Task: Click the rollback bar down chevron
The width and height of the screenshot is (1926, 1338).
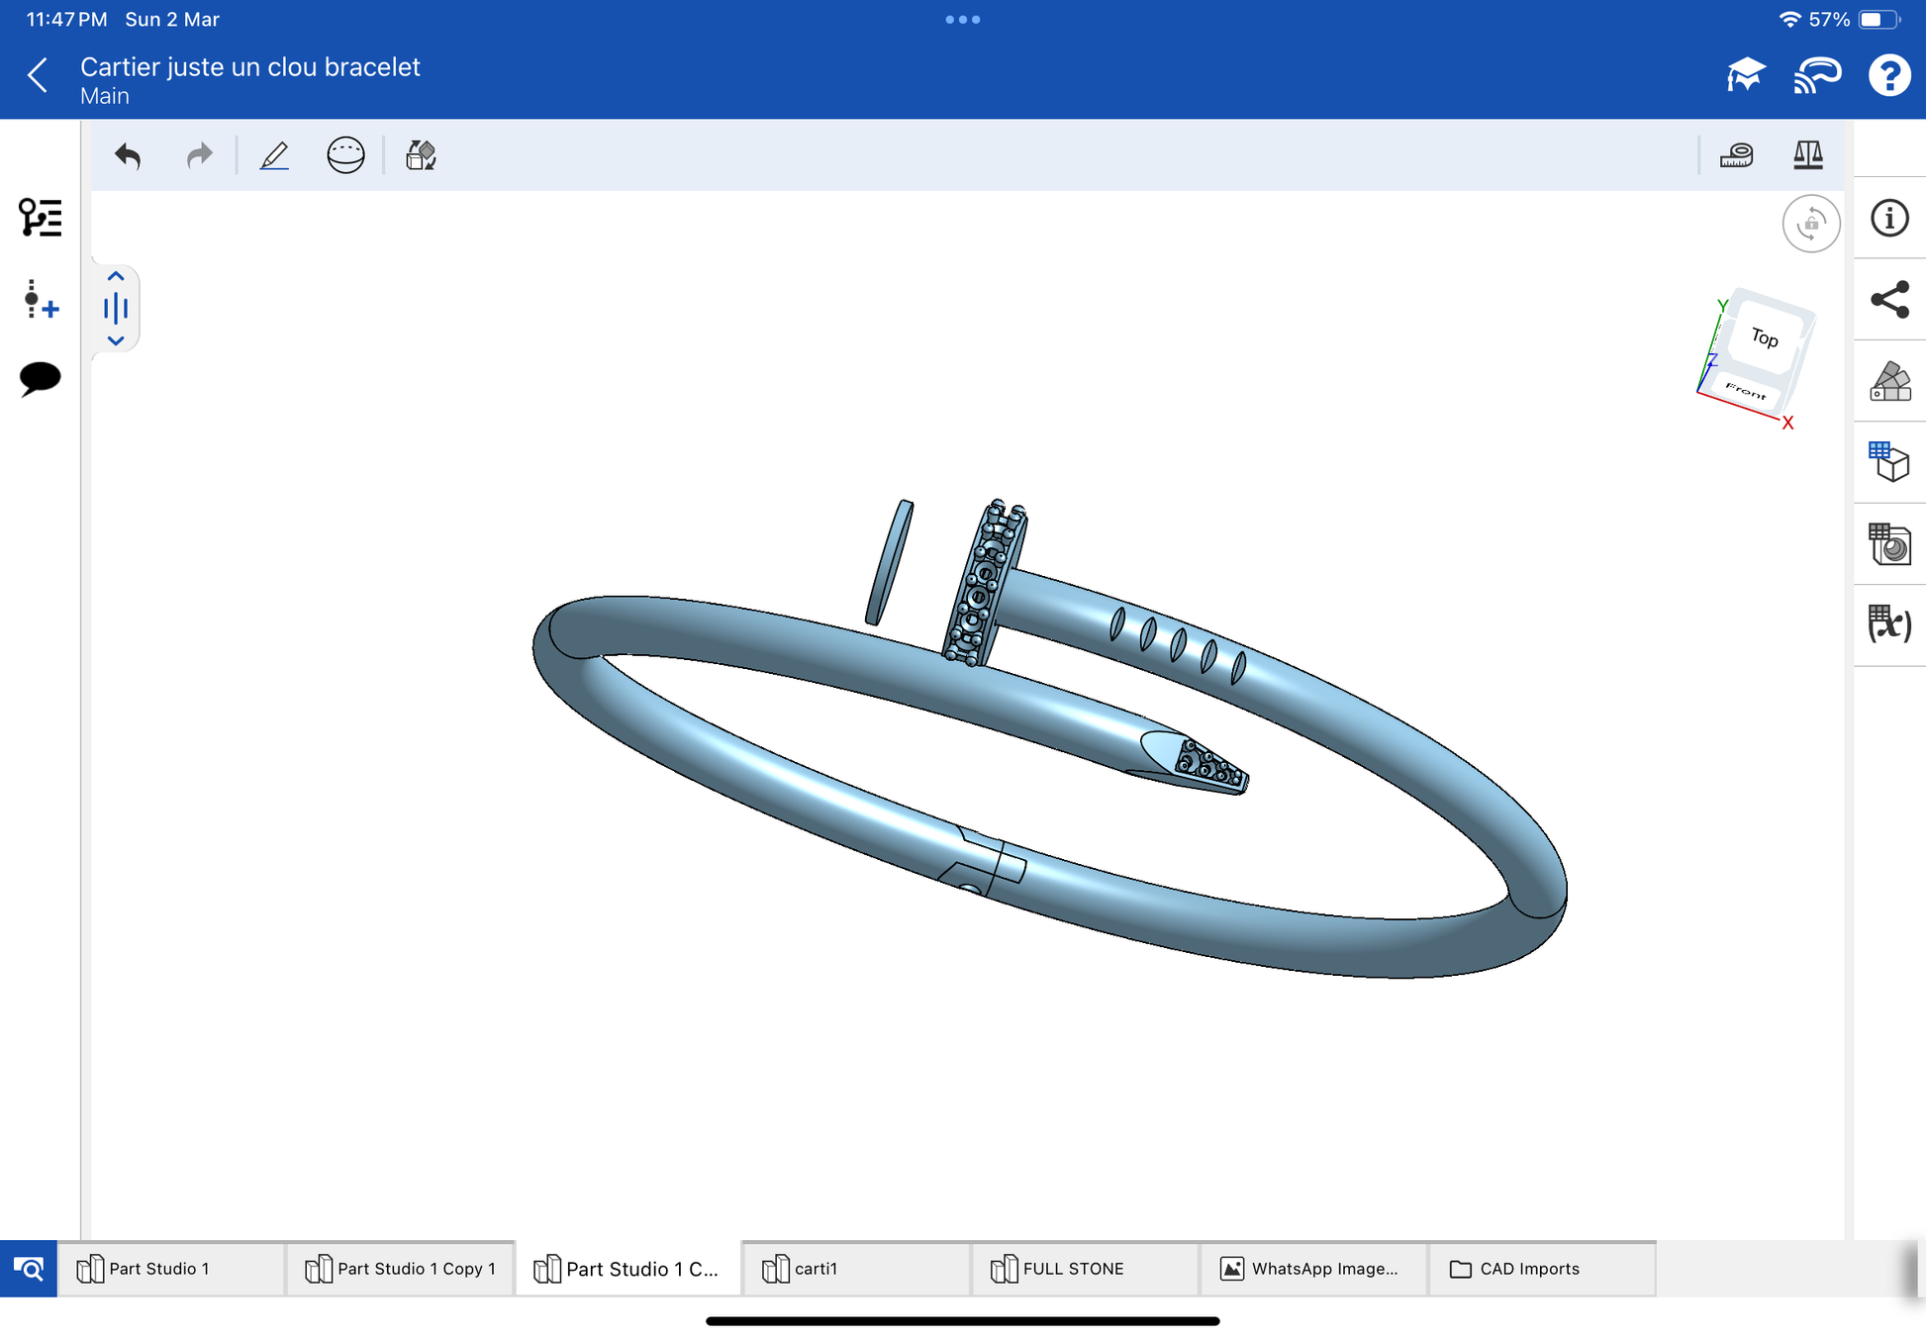Action: 116,340
